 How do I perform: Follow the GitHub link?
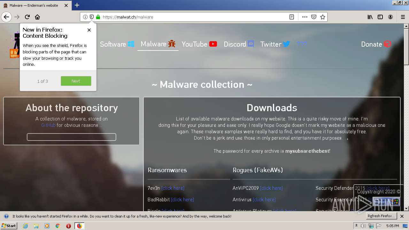48,125
